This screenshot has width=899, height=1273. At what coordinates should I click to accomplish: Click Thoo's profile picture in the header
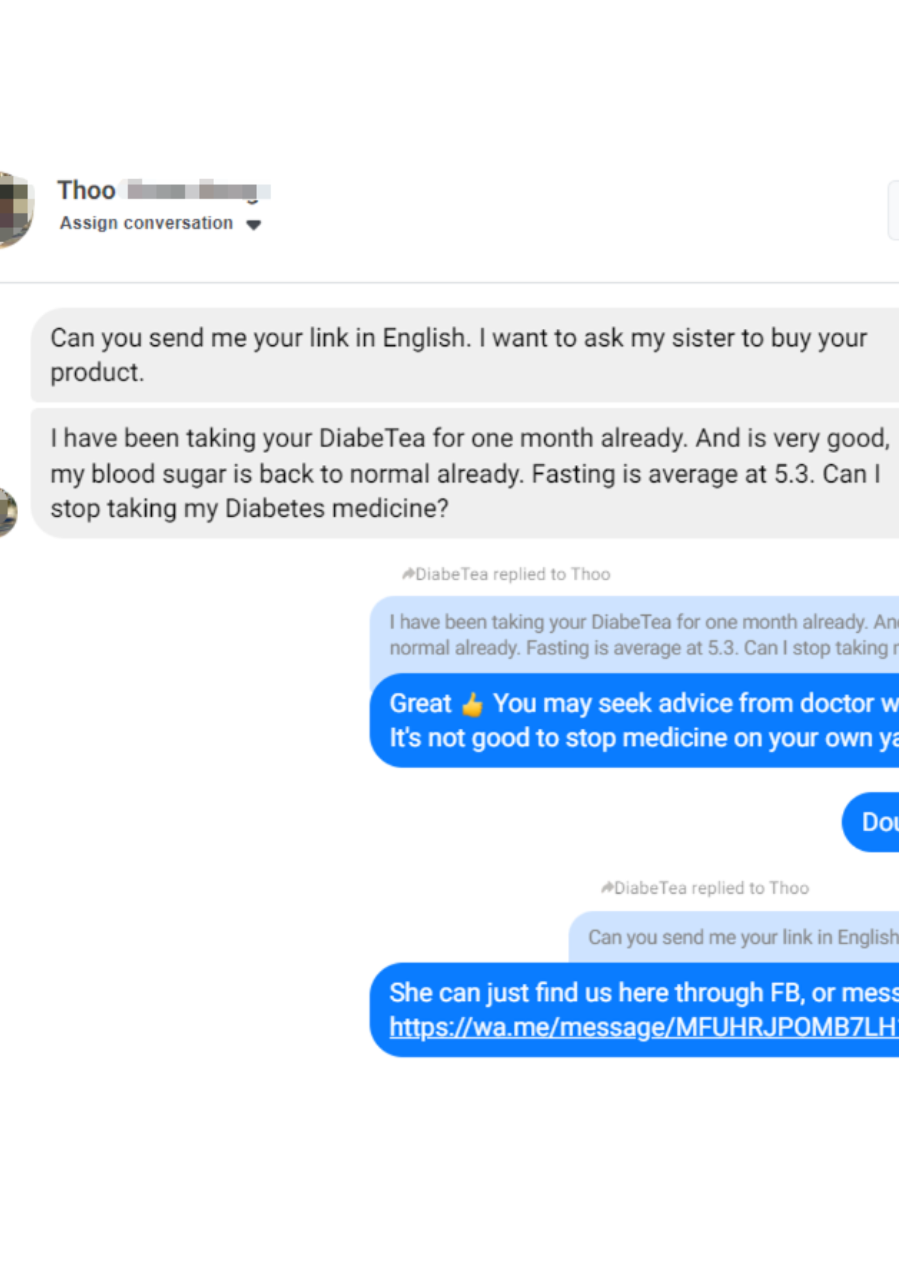click(15, 208)
